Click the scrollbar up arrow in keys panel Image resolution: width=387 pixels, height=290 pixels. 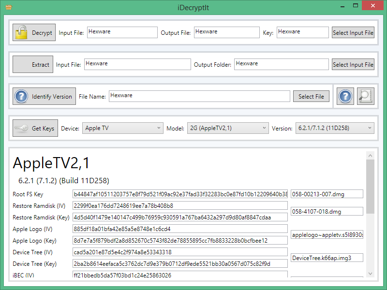pyautogui.click(x=370, y=155)
